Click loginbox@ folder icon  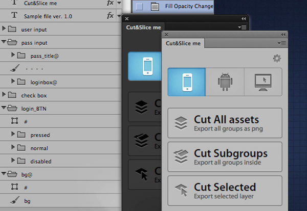tap(21, 82)
